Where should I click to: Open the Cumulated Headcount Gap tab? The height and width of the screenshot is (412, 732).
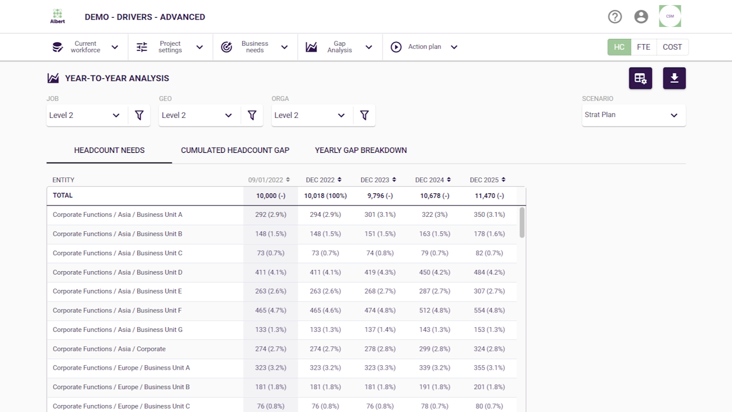tap(235, 150)
